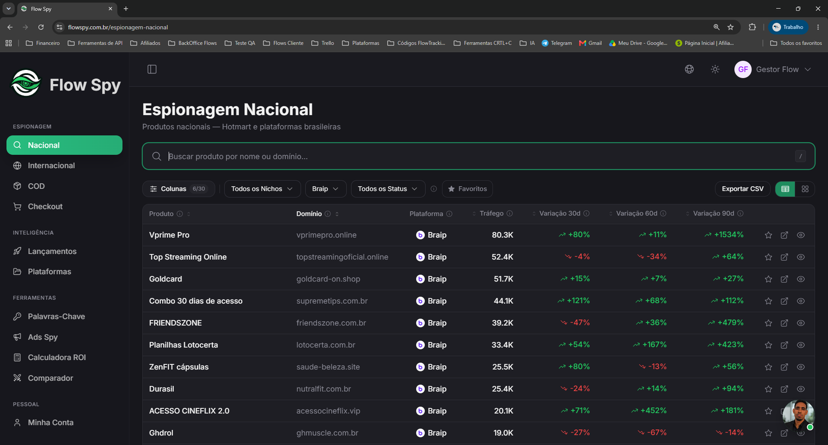828x445 pixels.
Task: Open the Colunas selector
Action: click(x=178, y=189)
